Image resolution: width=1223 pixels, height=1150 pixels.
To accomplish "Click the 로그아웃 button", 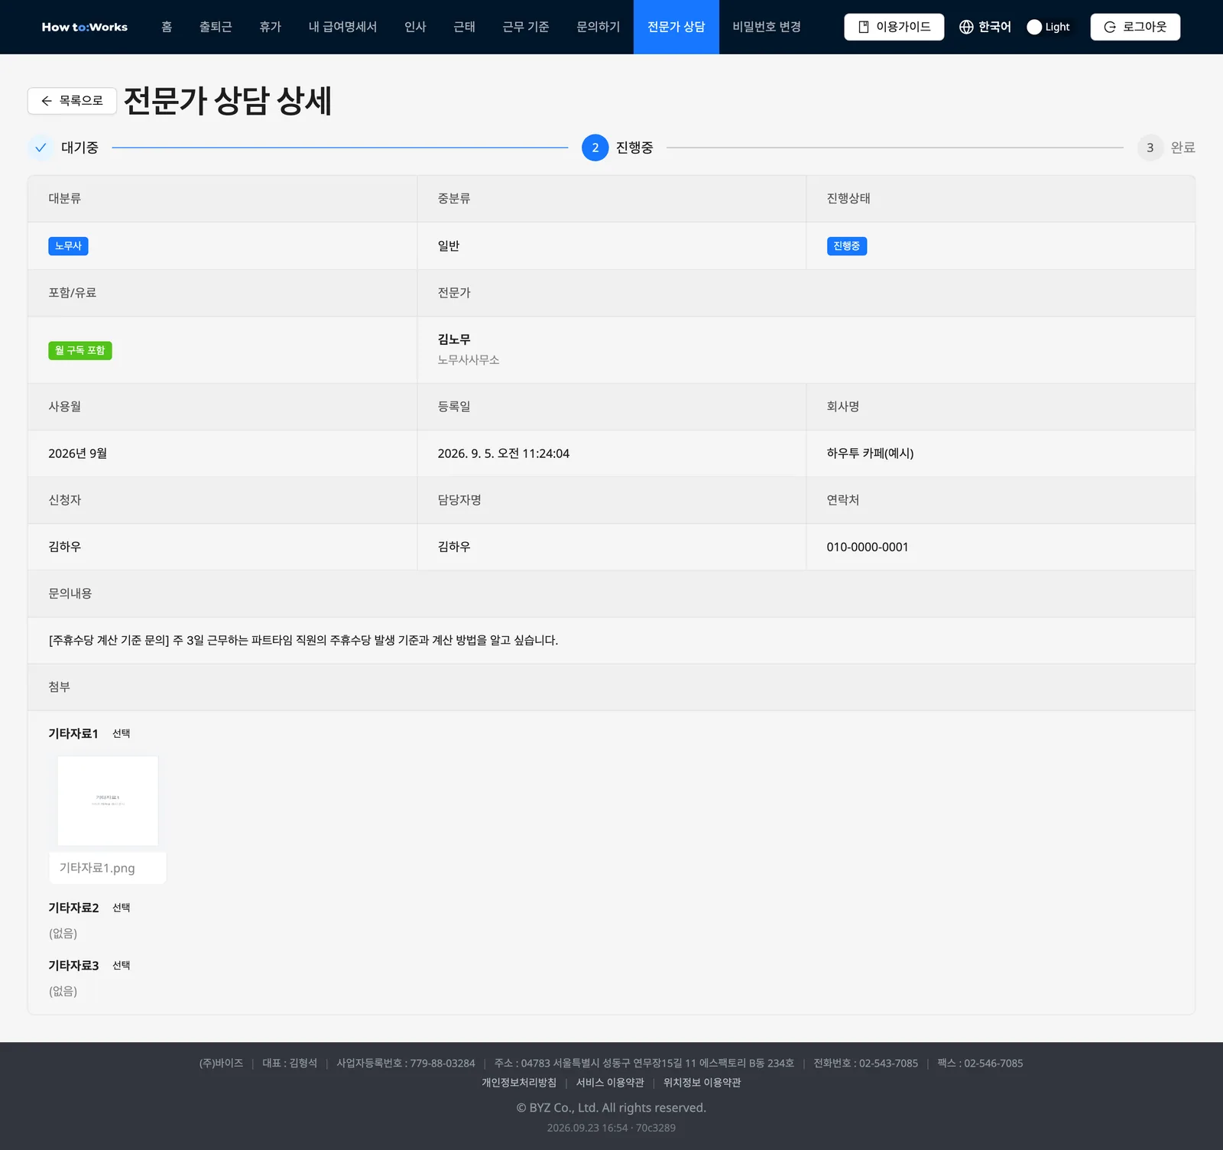I will click(x=1135, y=27).
